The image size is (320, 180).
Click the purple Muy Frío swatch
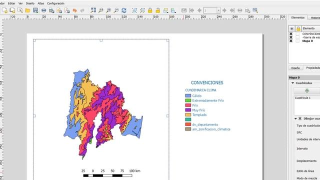[x=188, y=110]
